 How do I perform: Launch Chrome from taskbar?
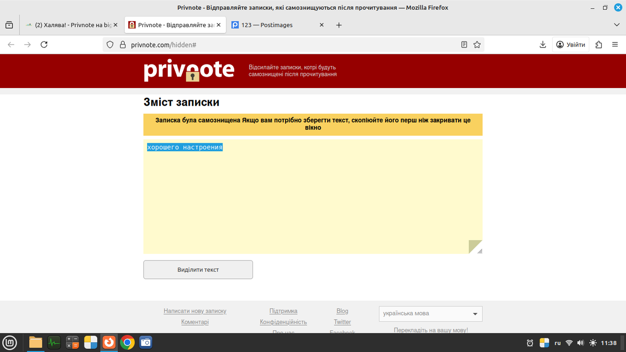coord(128,342)
